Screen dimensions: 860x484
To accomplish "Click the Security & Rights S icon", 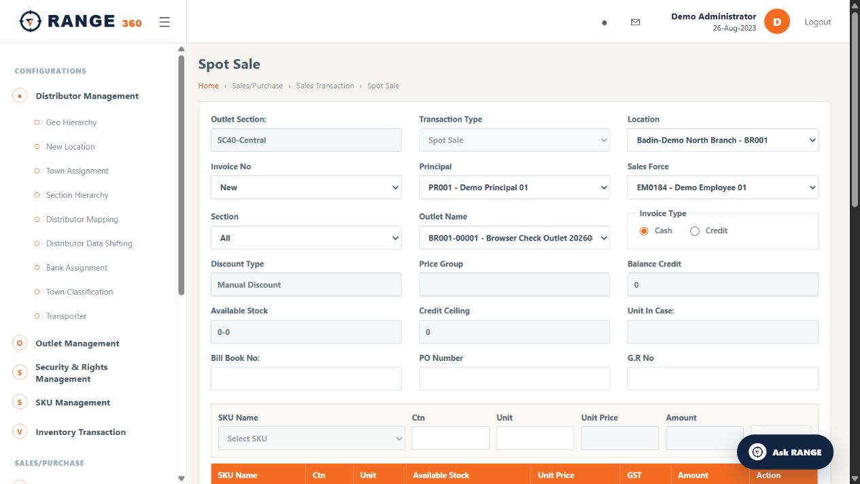I will click(20, 373).
